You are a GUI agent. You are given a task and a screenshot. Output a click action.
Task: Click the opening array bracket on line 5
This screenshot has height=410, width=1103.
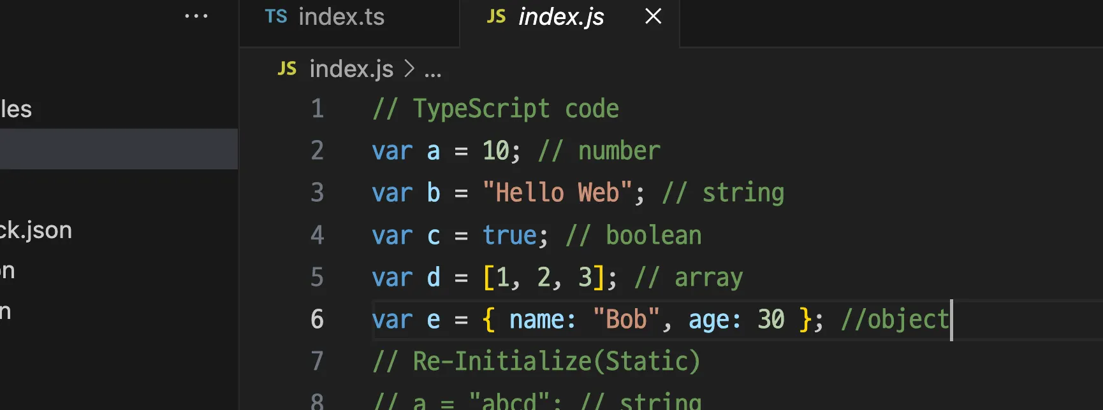(488, 278)
